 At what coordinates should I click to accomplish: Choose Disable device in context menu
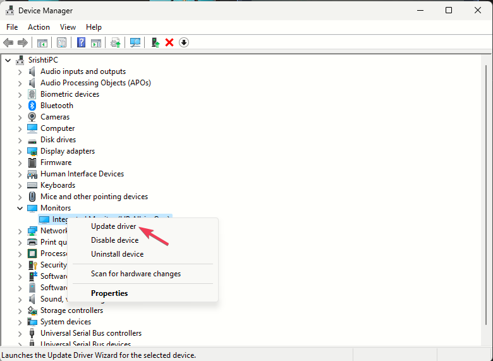[x=114, y=240]
